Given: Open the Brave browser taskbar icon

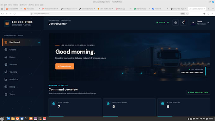Looking at the screenshot, I should [31, 119].
